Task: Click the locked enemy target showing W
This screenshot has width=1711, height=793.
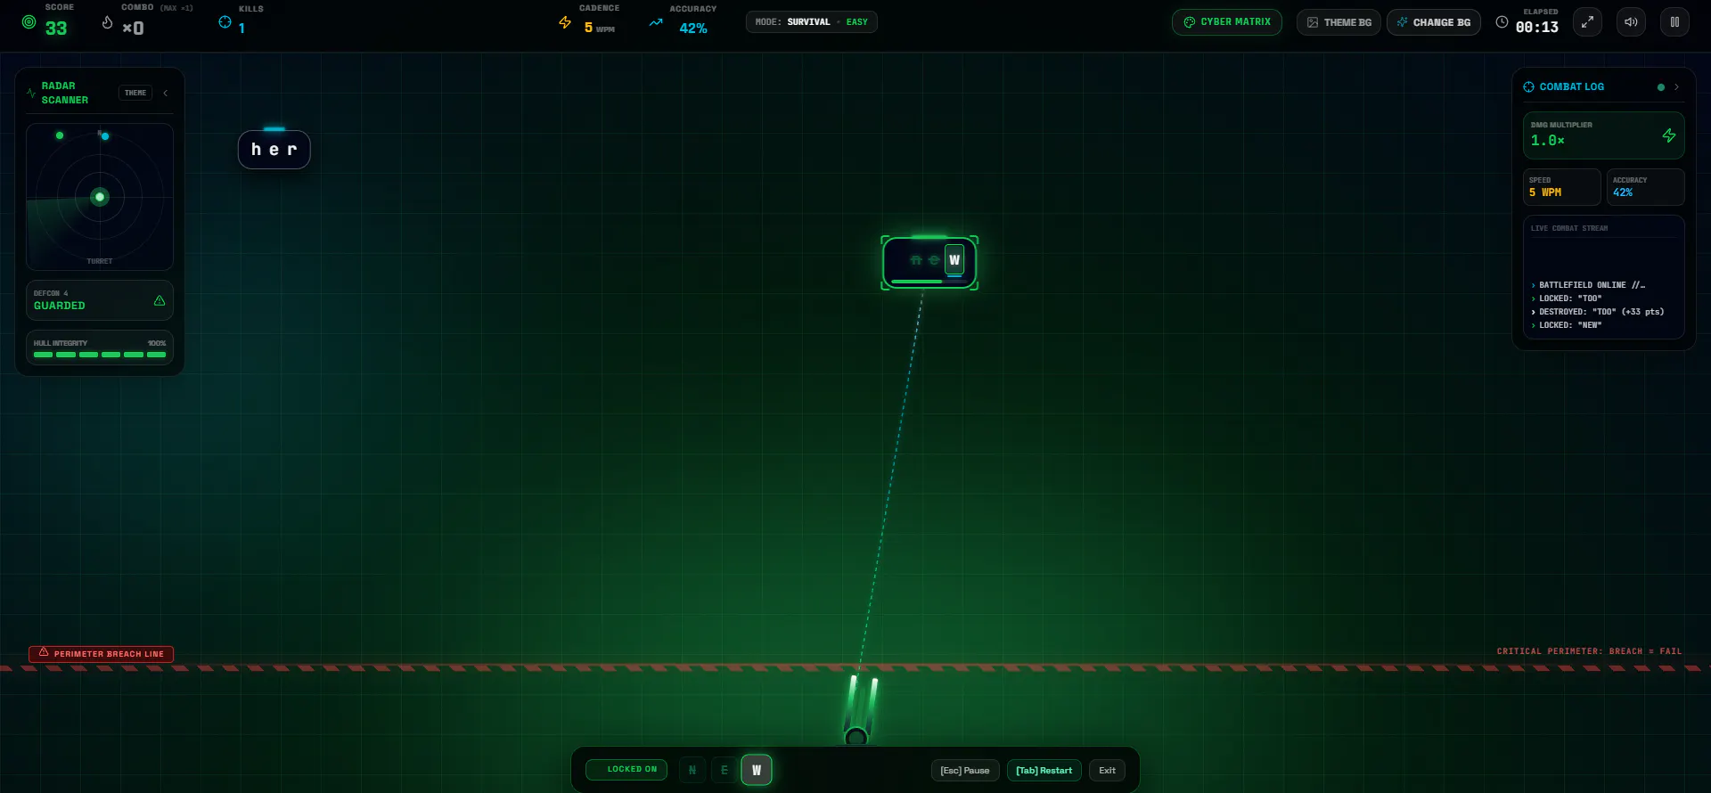Action: click(929, 263)
